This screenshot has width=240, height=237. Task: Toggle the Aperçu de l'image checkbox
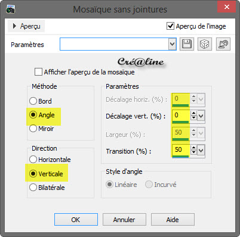170,26
